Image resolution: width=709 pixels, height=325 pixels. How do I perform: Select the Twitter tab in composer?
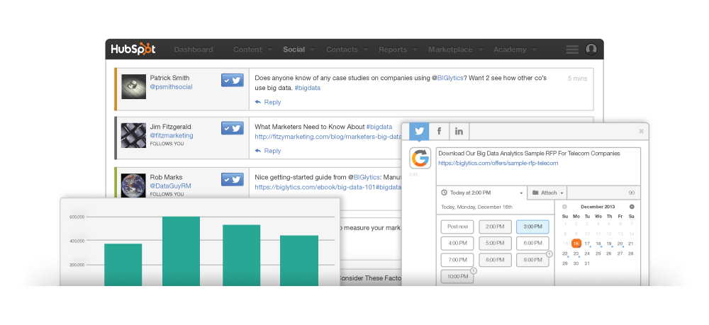[419, 132]
